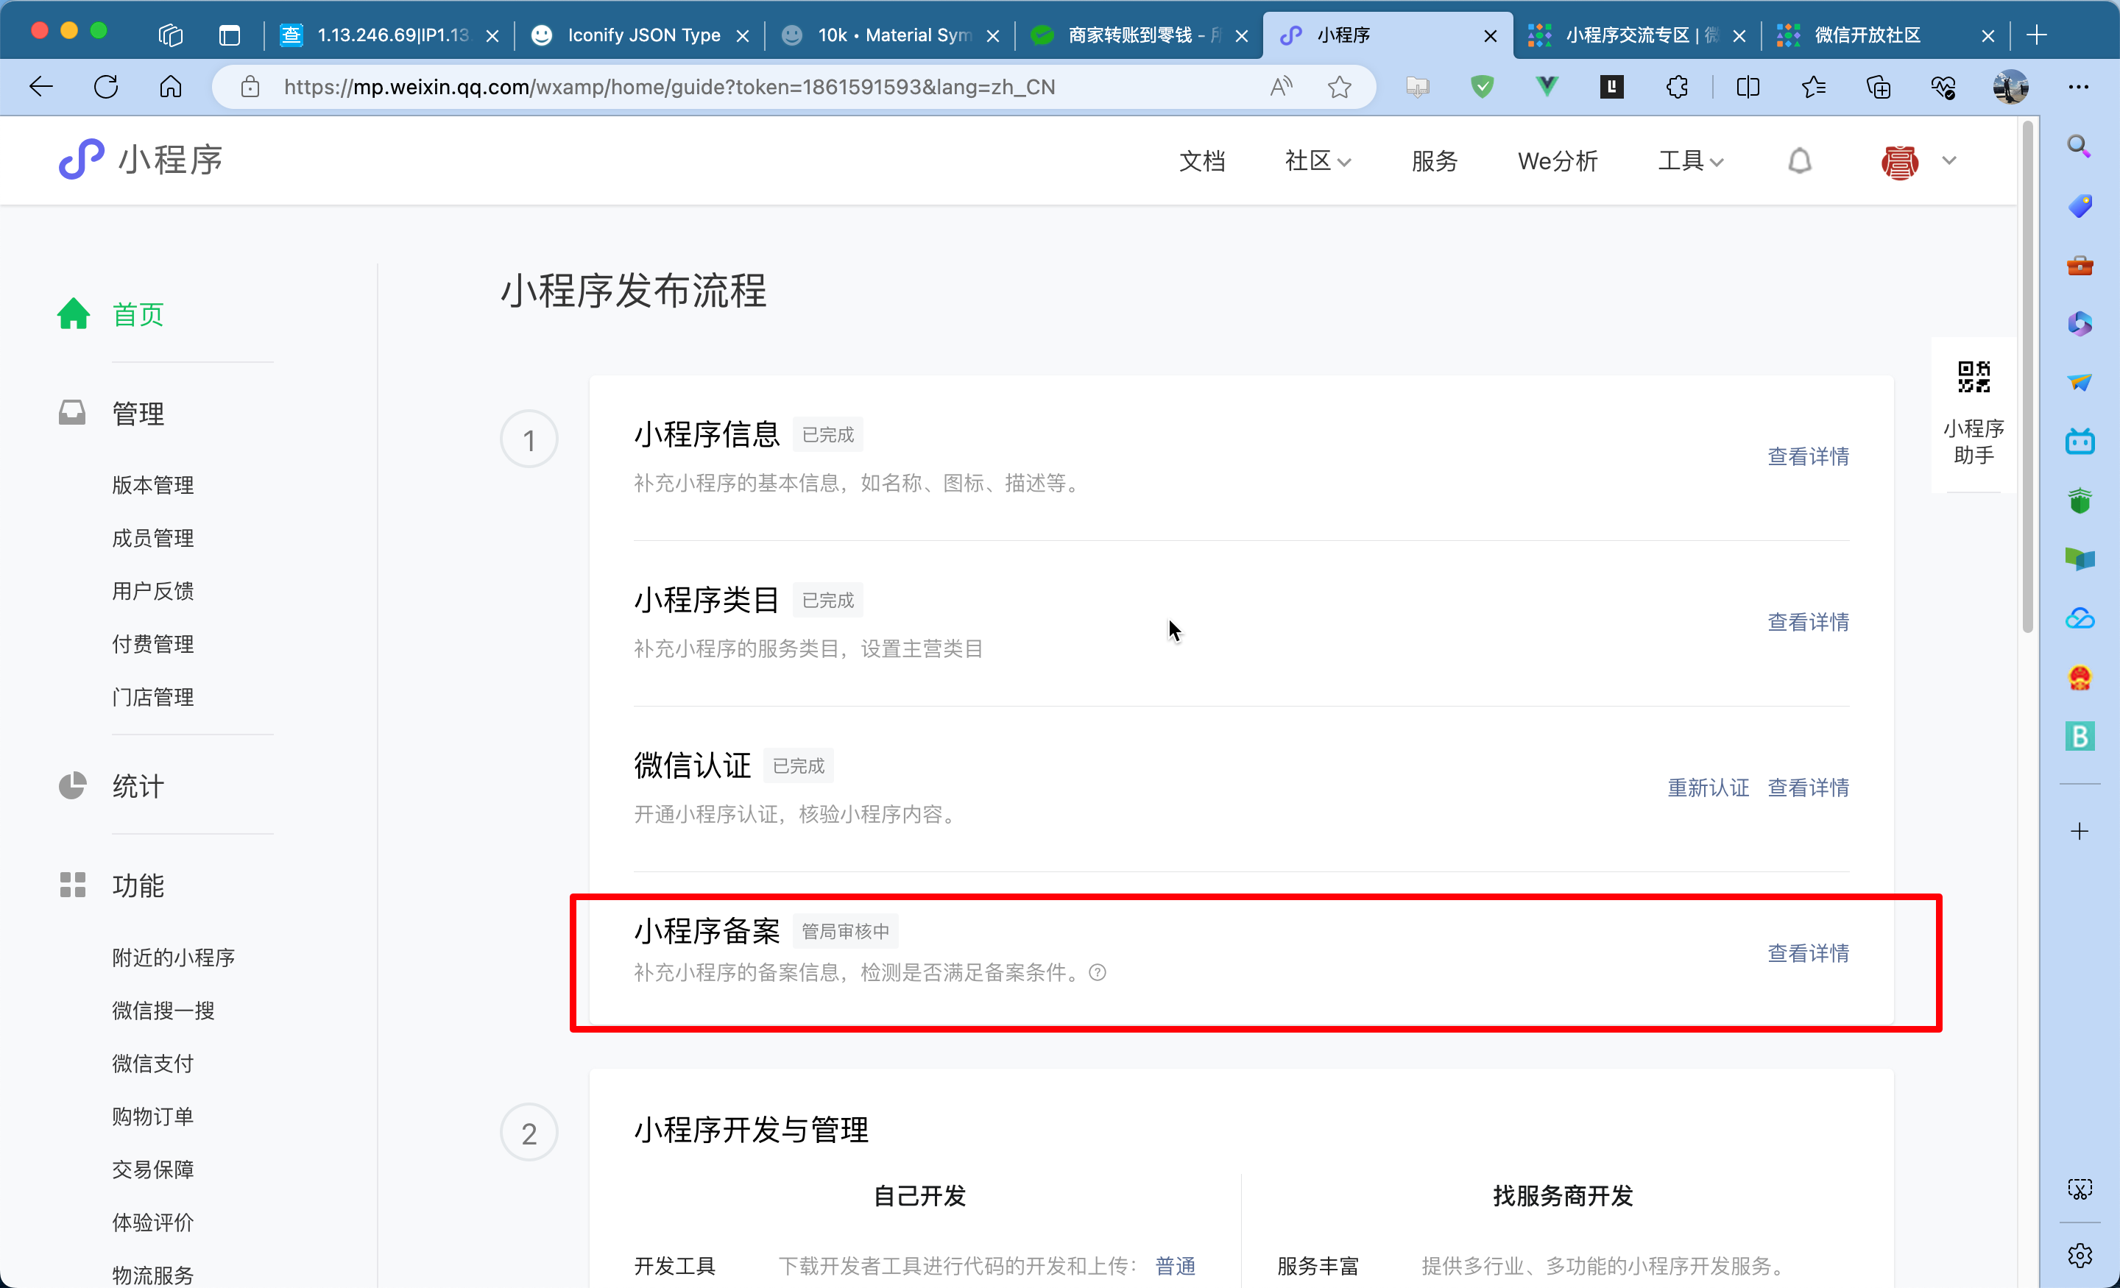
Task: Click the browser refresh button
Action: point(106,87)
